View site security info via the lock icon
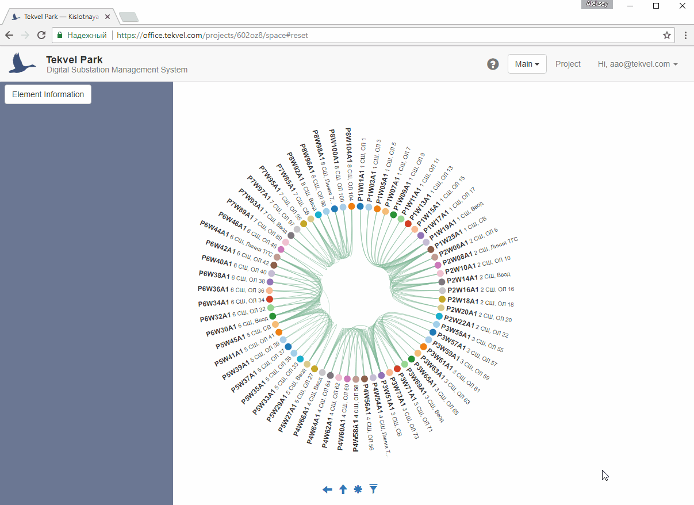The width and height of the screenshot is (694, 505). click(x=59, y=35)
